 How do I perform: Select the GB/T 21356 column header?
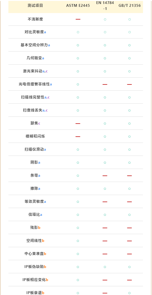pos(130,6)
